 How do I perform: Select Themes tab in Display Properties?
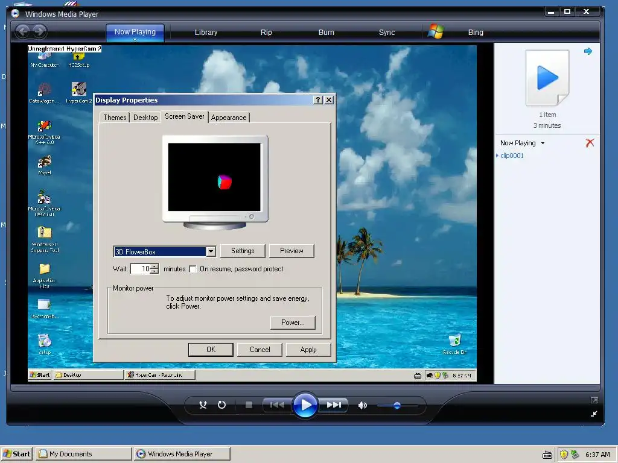tap(115, 118)
